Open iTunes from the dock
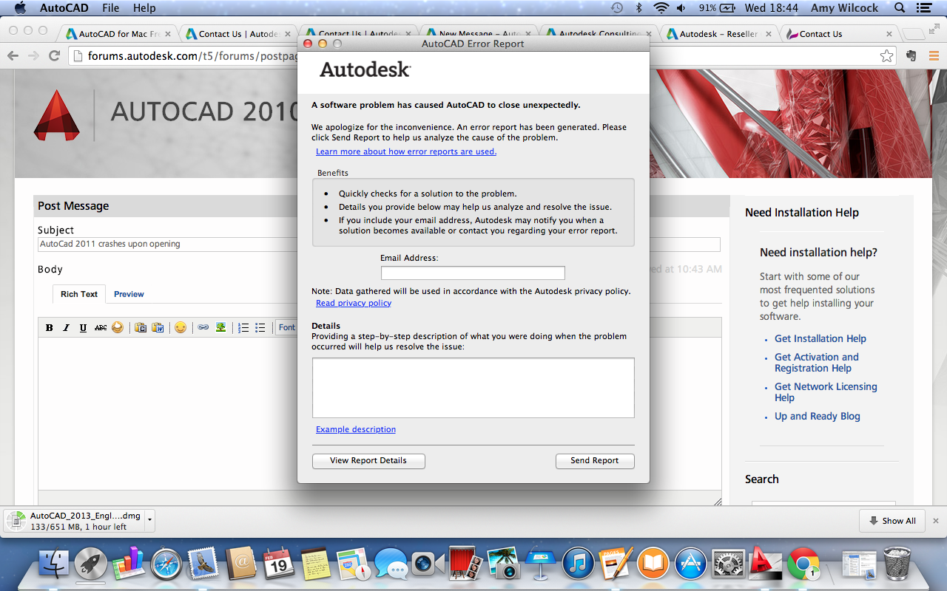The width and height of the screenshot is (947, 591). pos(579,564)
